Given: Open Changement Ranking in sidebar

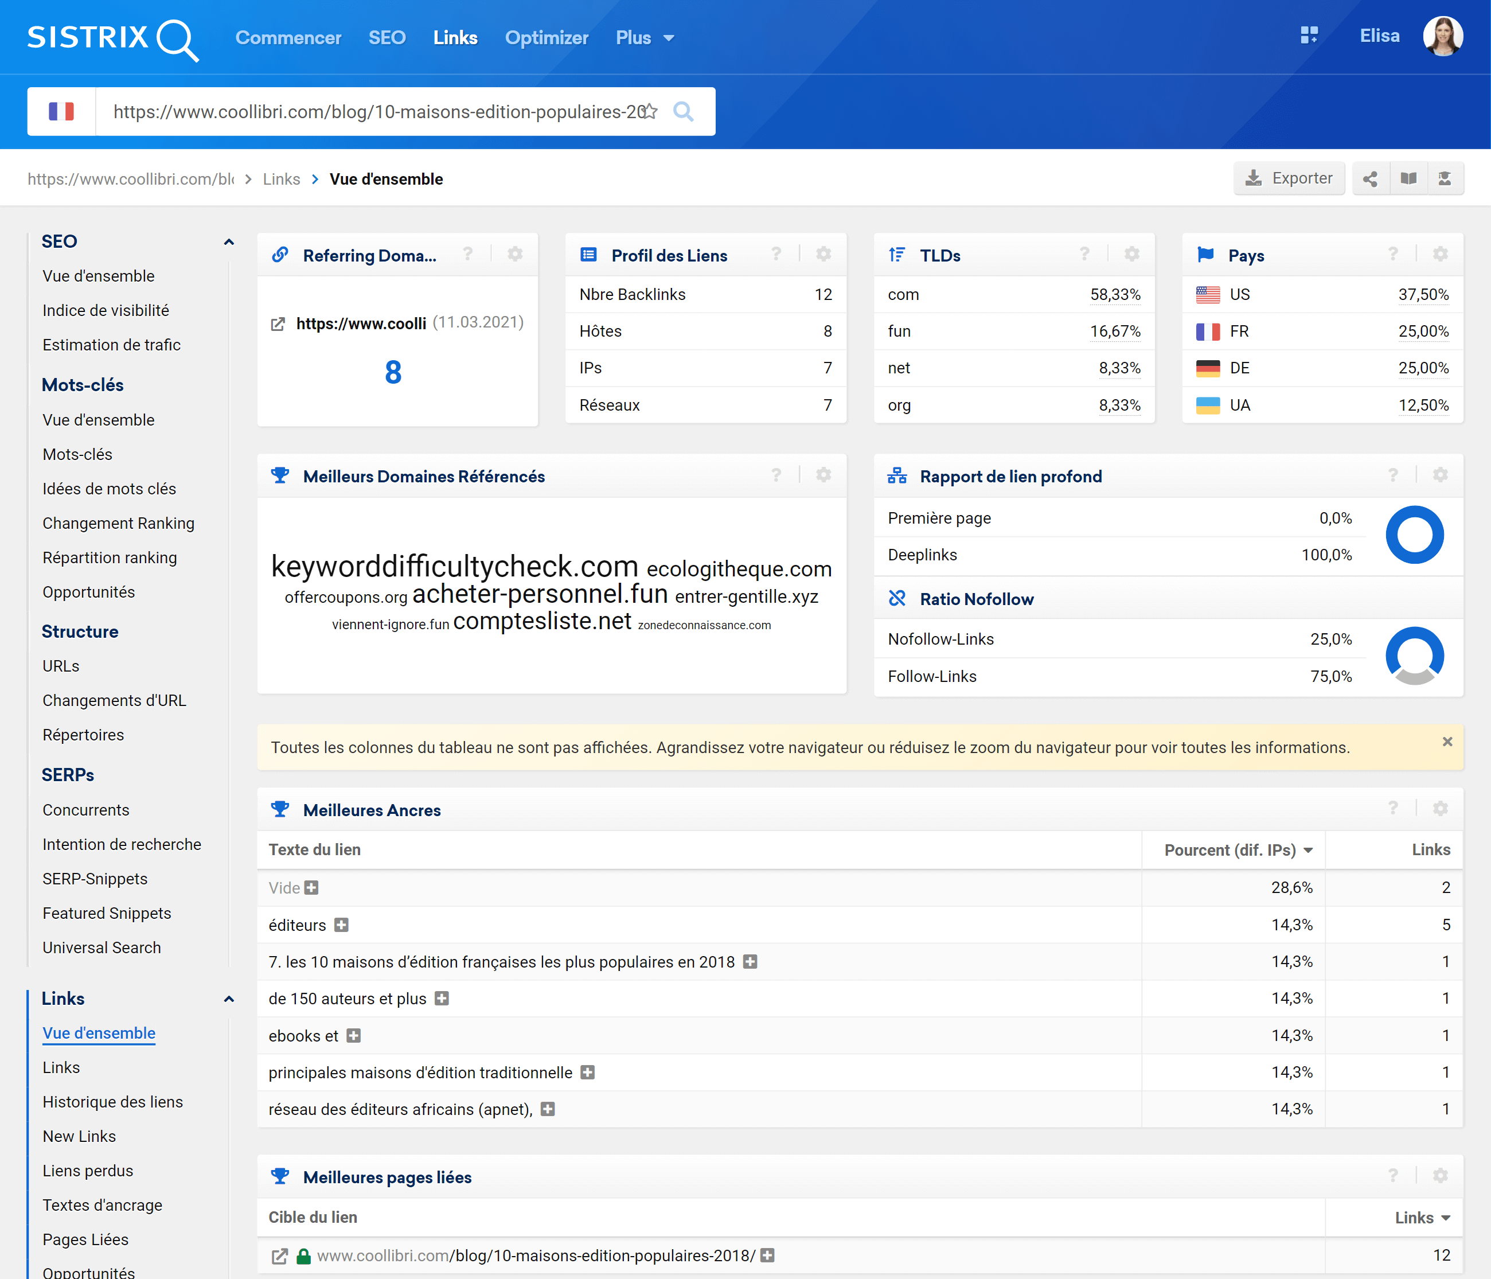Looking at the screenshot, I should pyautogui.click(x=119, y=523).
